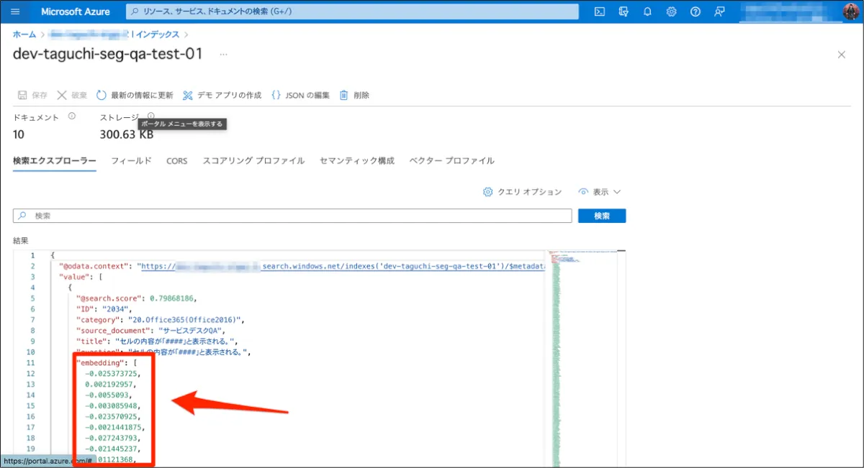Expand the 表示 dropdown
Viewport: 864px width, 468px height.
click(599, 192)
